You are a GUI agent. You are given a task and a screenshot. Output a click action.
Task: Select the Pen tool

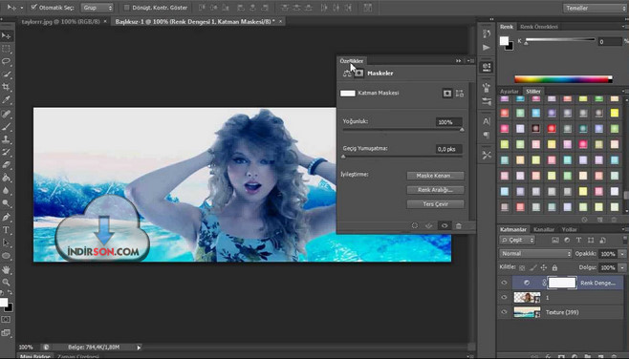click(6, 218)
